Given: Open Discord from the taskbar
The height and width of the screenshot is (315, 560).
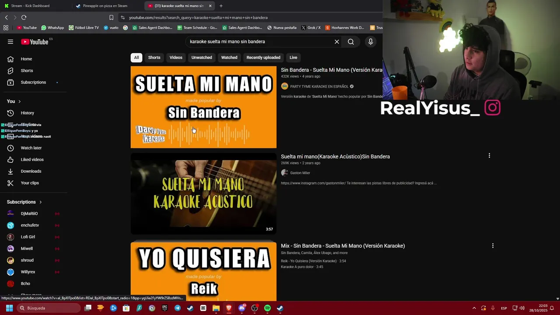Looking at the screenshot, I should point(241,308).
